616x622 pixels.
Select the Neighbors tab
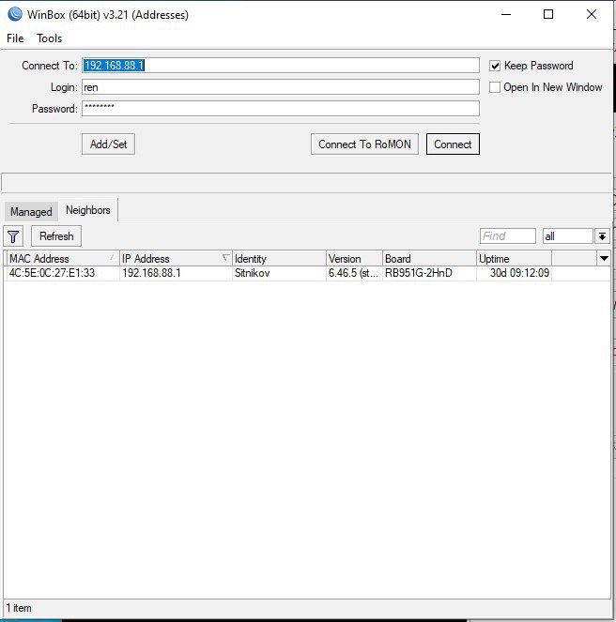87,210
